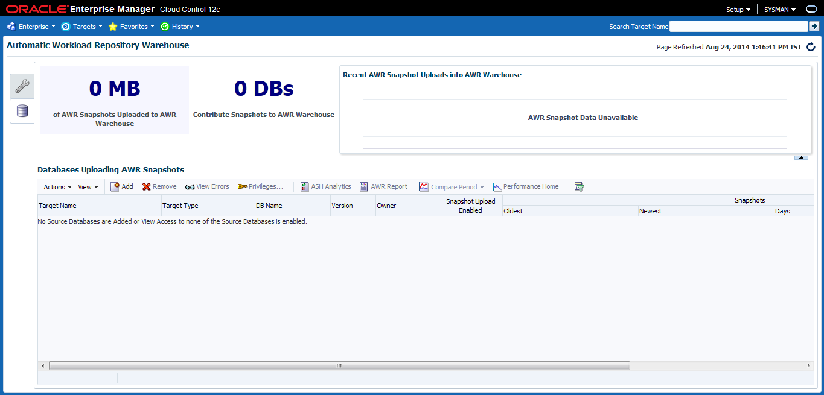Click the AWR Report button label
Image resolution: width=824 pixels, height=395 pixels.
pyautogui.click(x=389, y=186)
